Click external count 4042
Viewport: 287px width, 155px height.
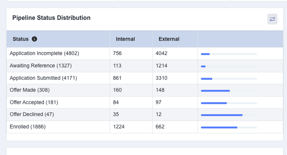coord(161,53)
